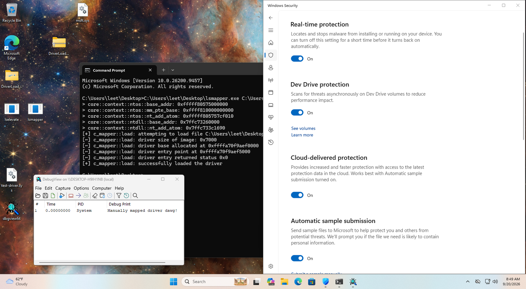Open the hamburger navigation menu in Windows Security
This screenshot has width=526, height=289.
pyautogui.click(x=271, y=30)
